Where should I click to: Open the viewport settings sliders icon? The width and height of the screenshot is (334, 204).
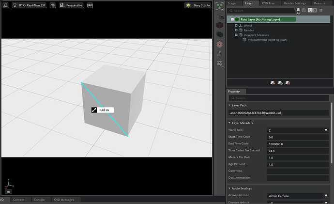(6, 5)
